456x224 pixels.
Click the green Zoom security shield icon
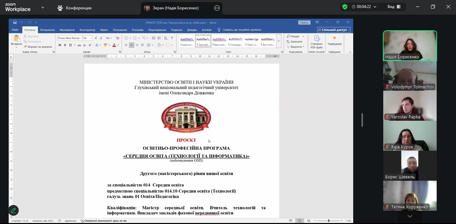[x=345, y=7]
